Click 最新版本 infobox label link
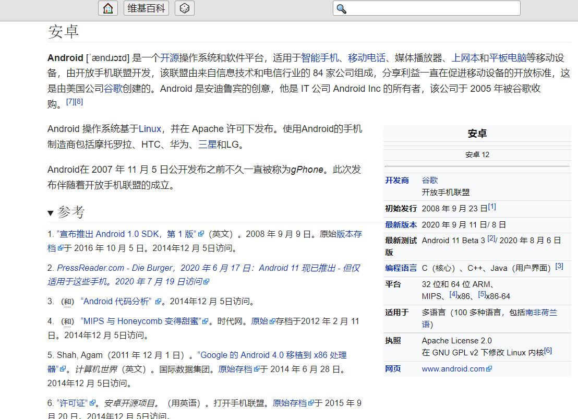This screenshot has width=578, height=419. [401, 224]
